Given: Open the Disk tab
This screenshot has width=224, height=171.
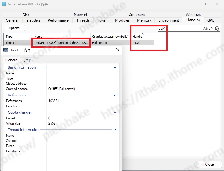Looking at the screenshot, I should [26, 14].
